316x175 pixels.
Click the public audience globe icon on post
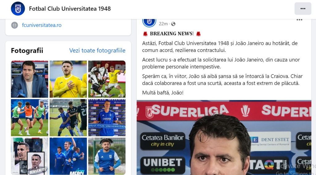173,24
